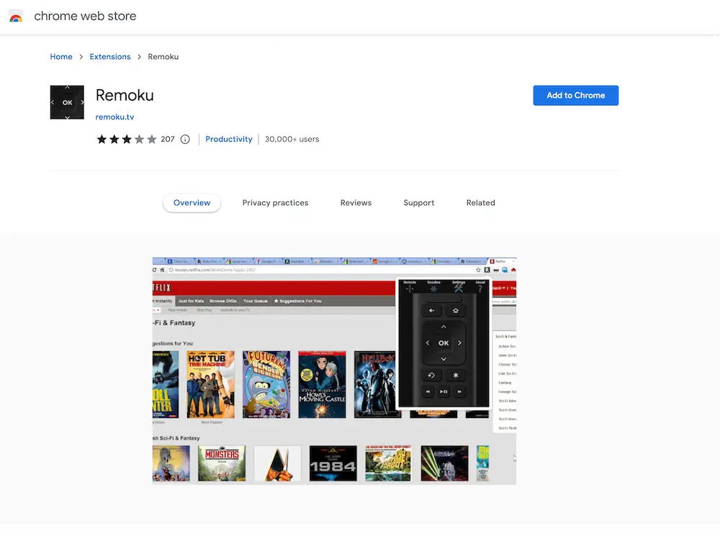Open the rating info icon

[185, 139]
